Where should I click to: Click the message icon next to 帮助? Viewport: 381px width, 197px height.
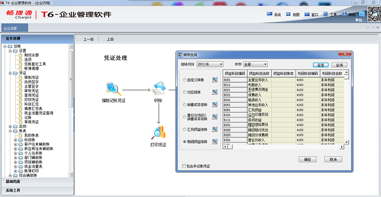(x=362, y=14)
